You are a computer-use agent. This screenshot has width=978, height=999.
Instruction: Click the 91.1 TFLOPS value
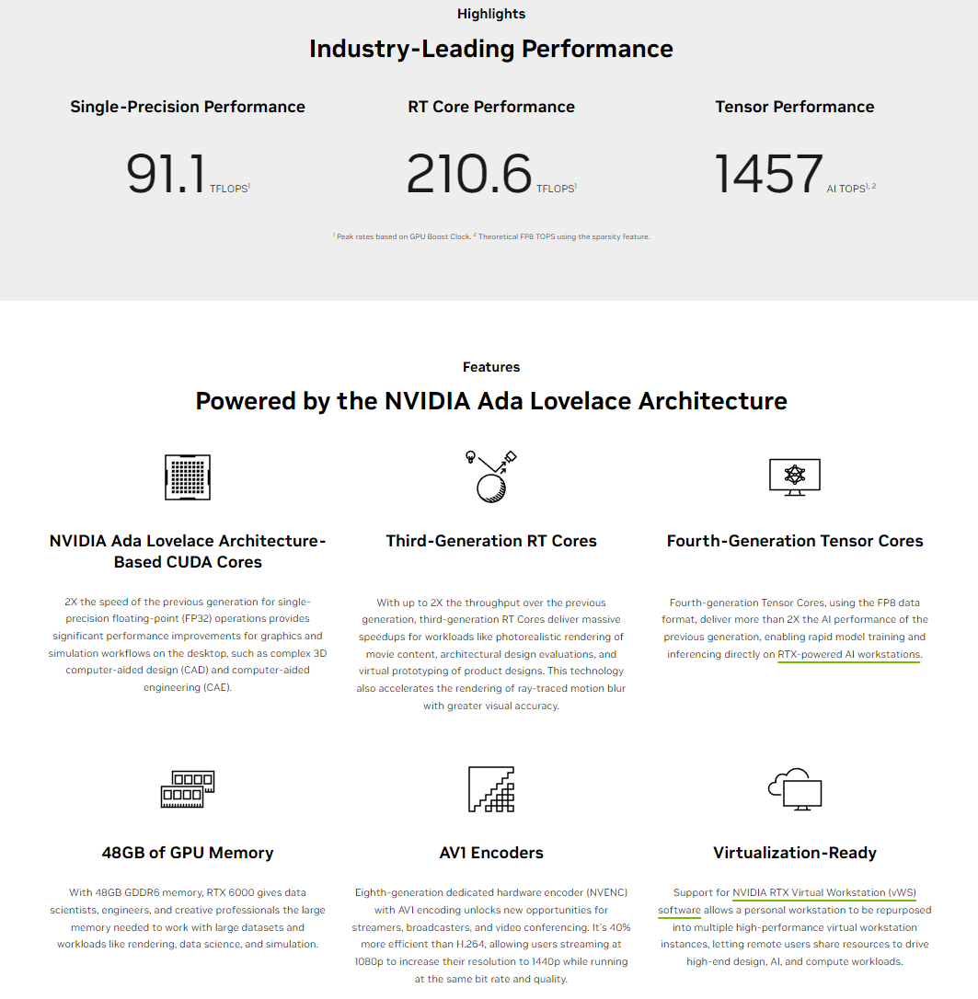tap(188, 173)
